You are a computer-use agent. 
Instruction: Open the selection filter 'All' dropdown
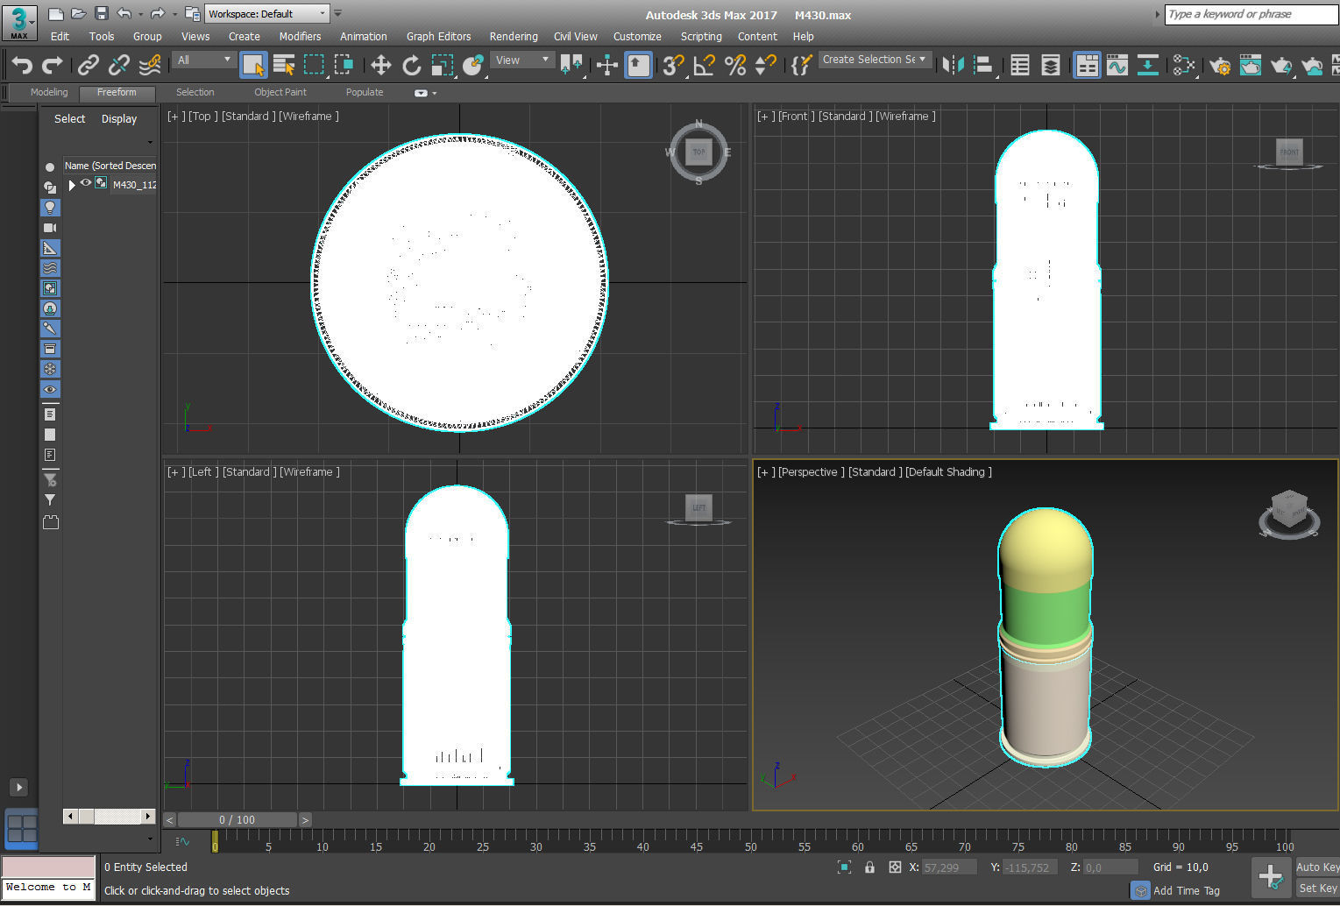coord(204,60)
